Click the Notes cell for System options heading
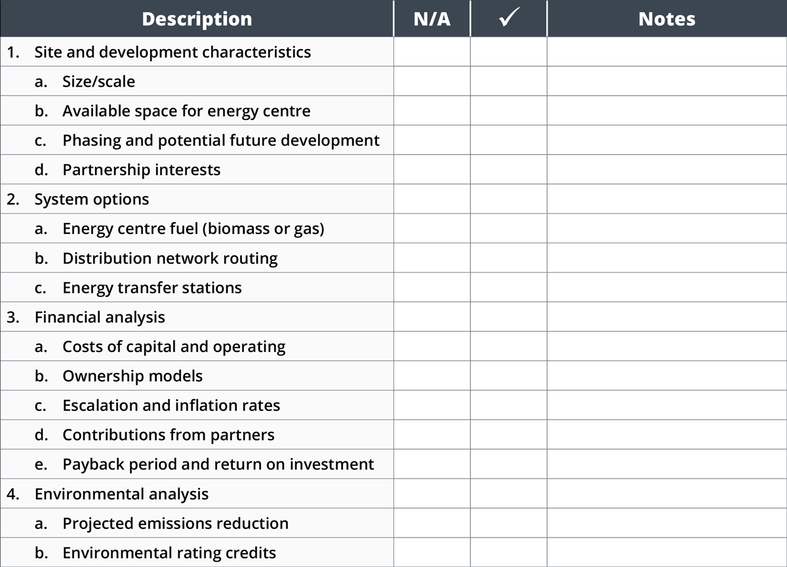 667,199
